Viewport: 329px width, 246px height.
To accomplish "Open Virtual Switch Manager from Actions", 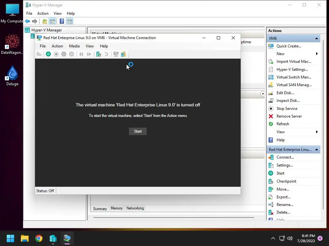I will coord(294,77).
